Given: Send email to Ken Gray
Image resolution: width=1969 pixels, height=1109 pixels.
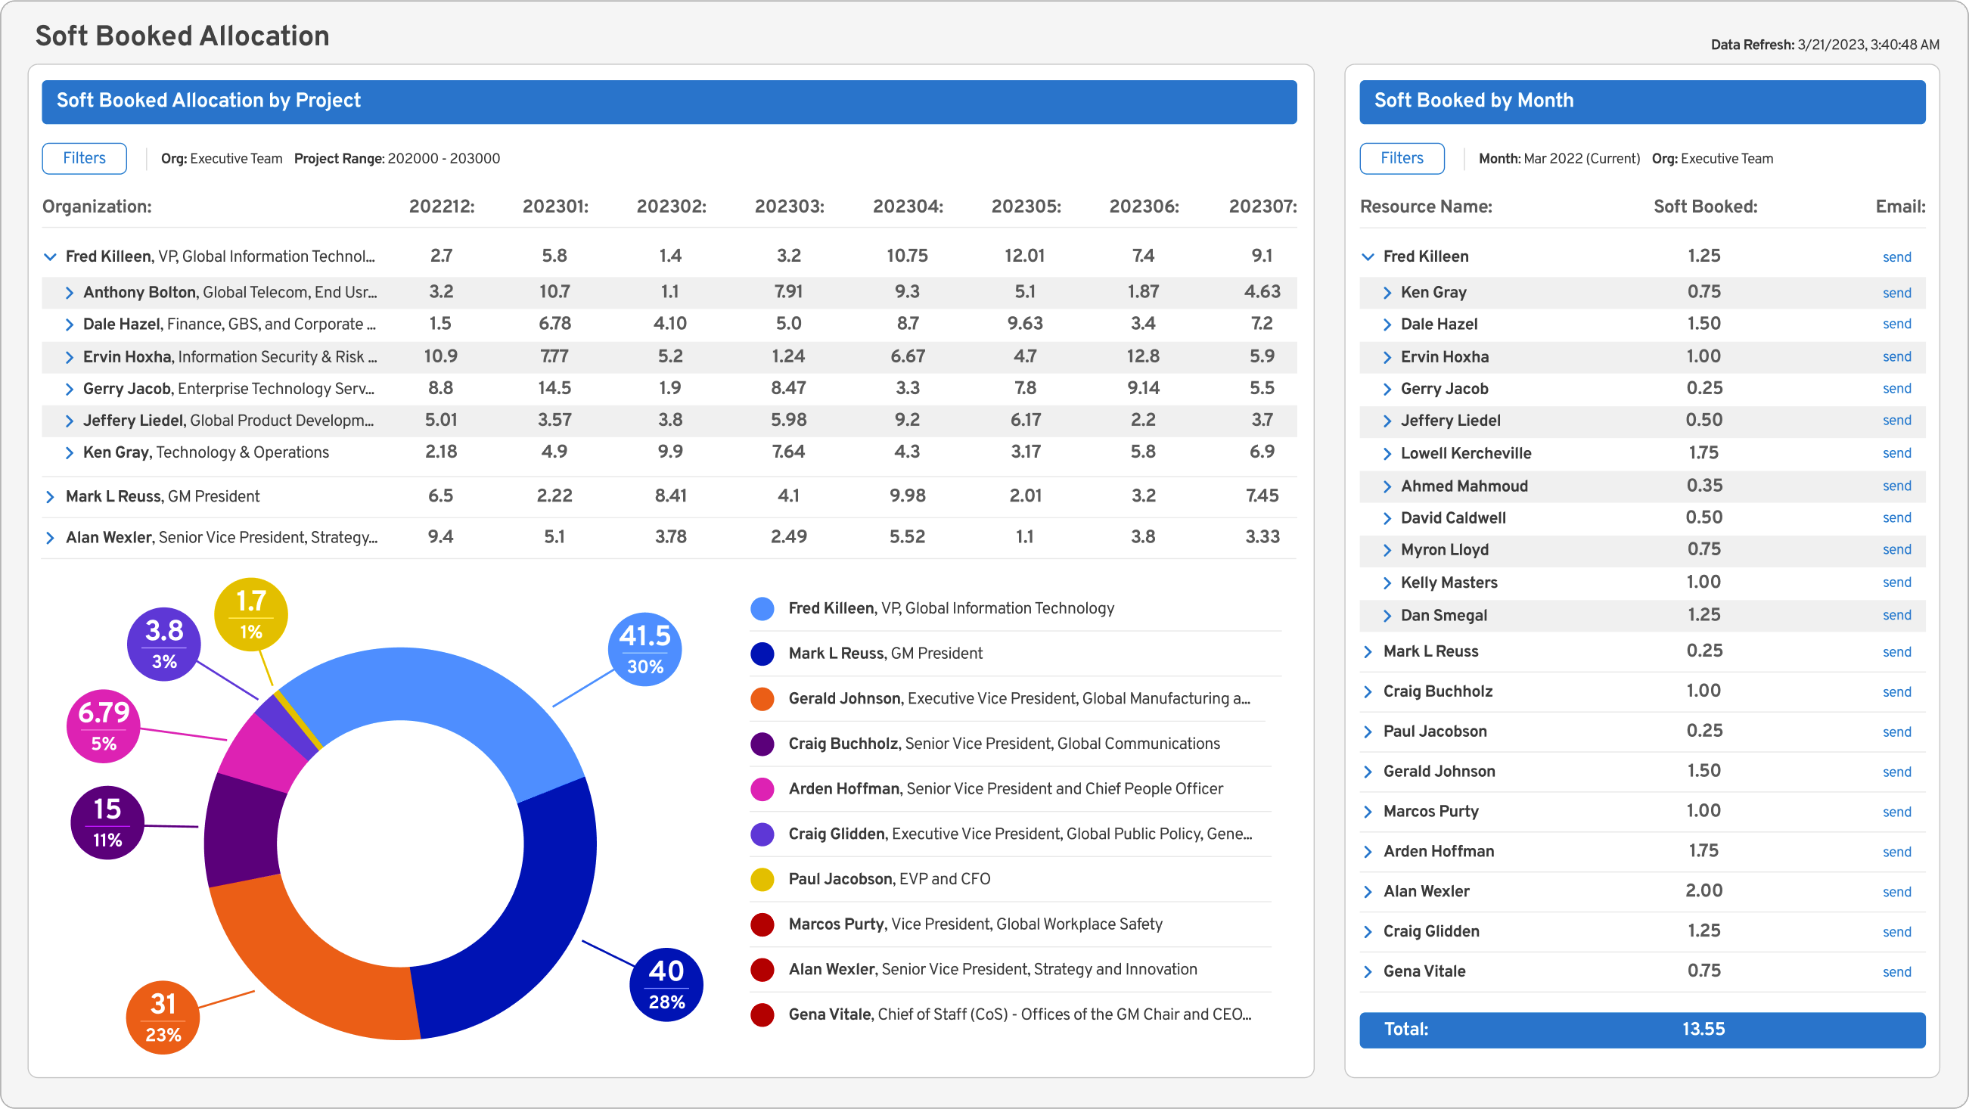Looking at the screenshot, I should [1898, 293].
